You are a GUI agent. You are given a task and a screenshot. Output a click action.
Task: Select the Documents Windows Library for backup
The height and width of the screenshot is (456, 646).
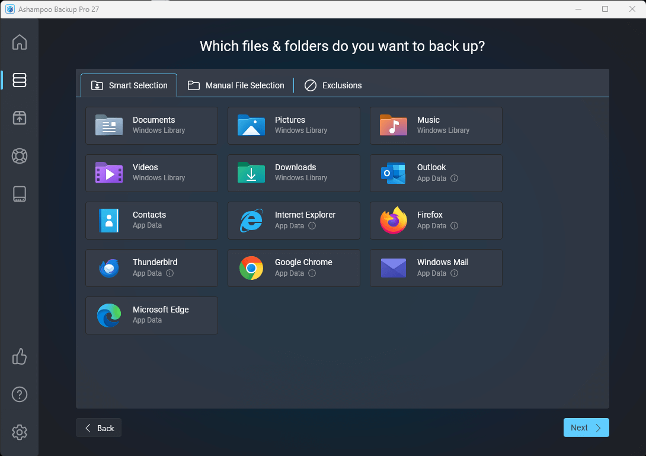click(x=152, y=126)
